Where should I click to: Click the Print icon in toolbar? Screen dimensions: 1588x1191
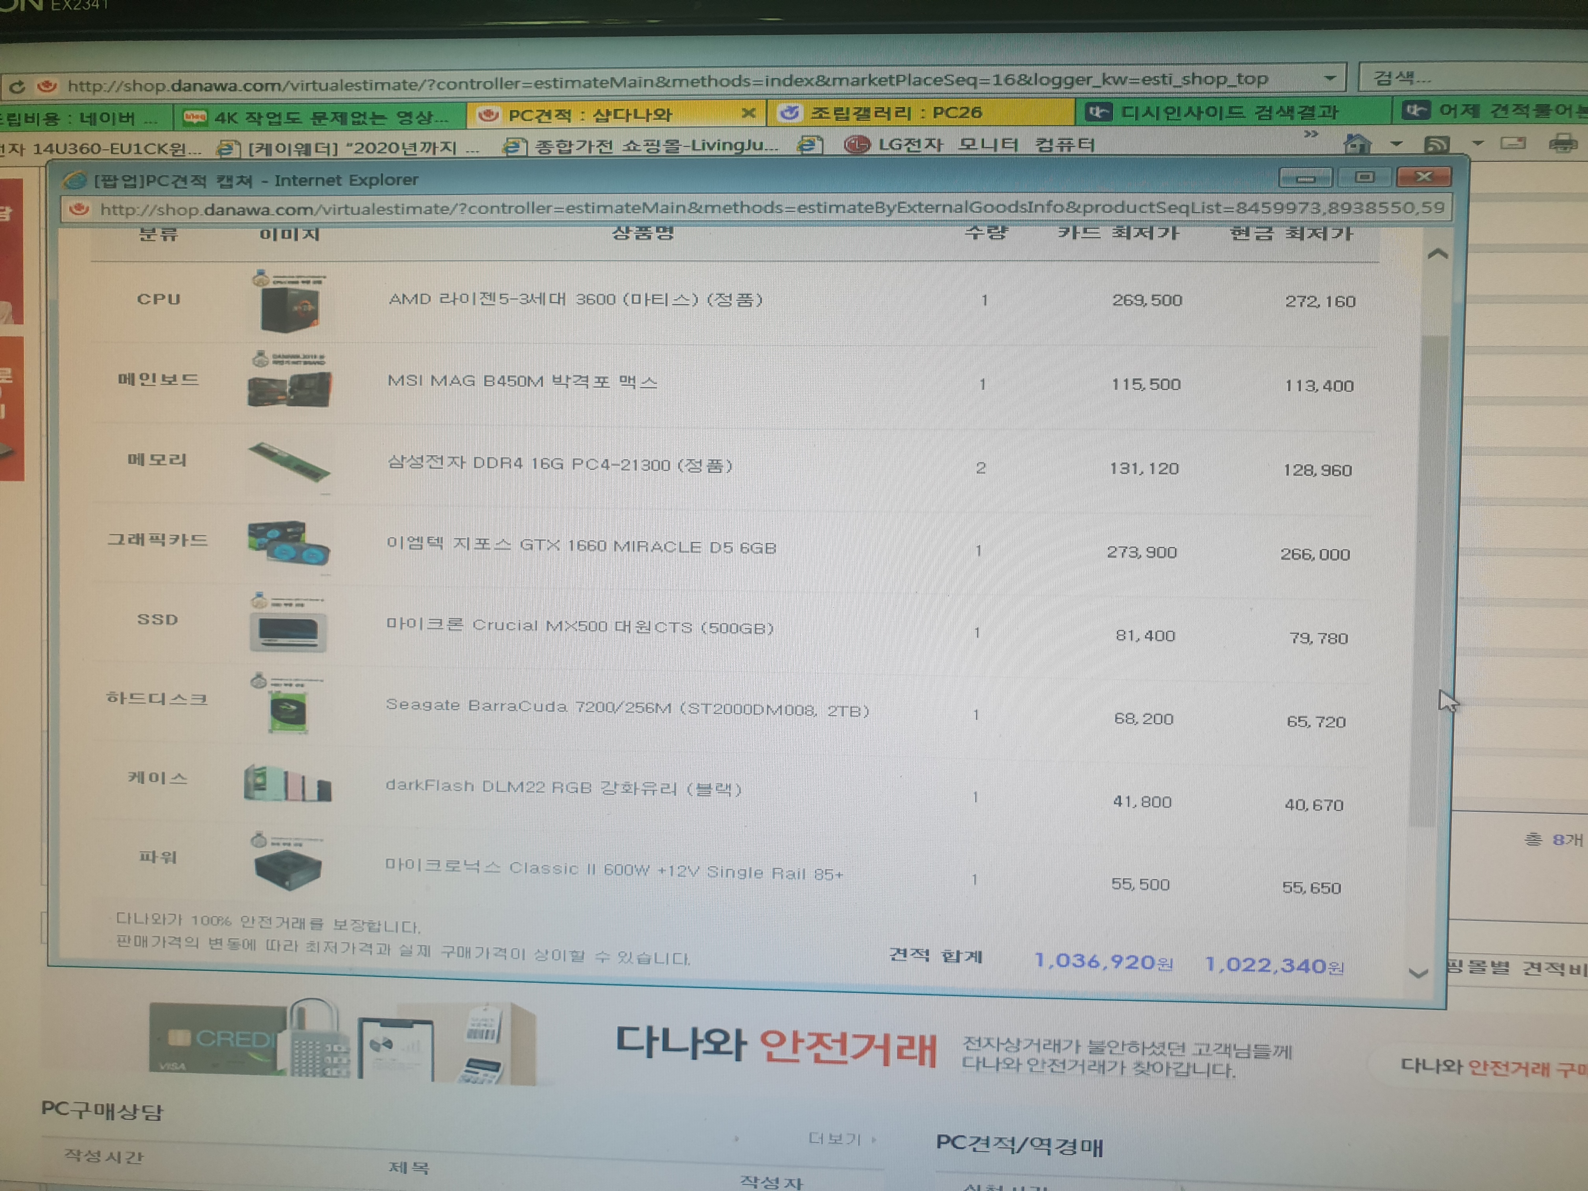pos(1562,144)
